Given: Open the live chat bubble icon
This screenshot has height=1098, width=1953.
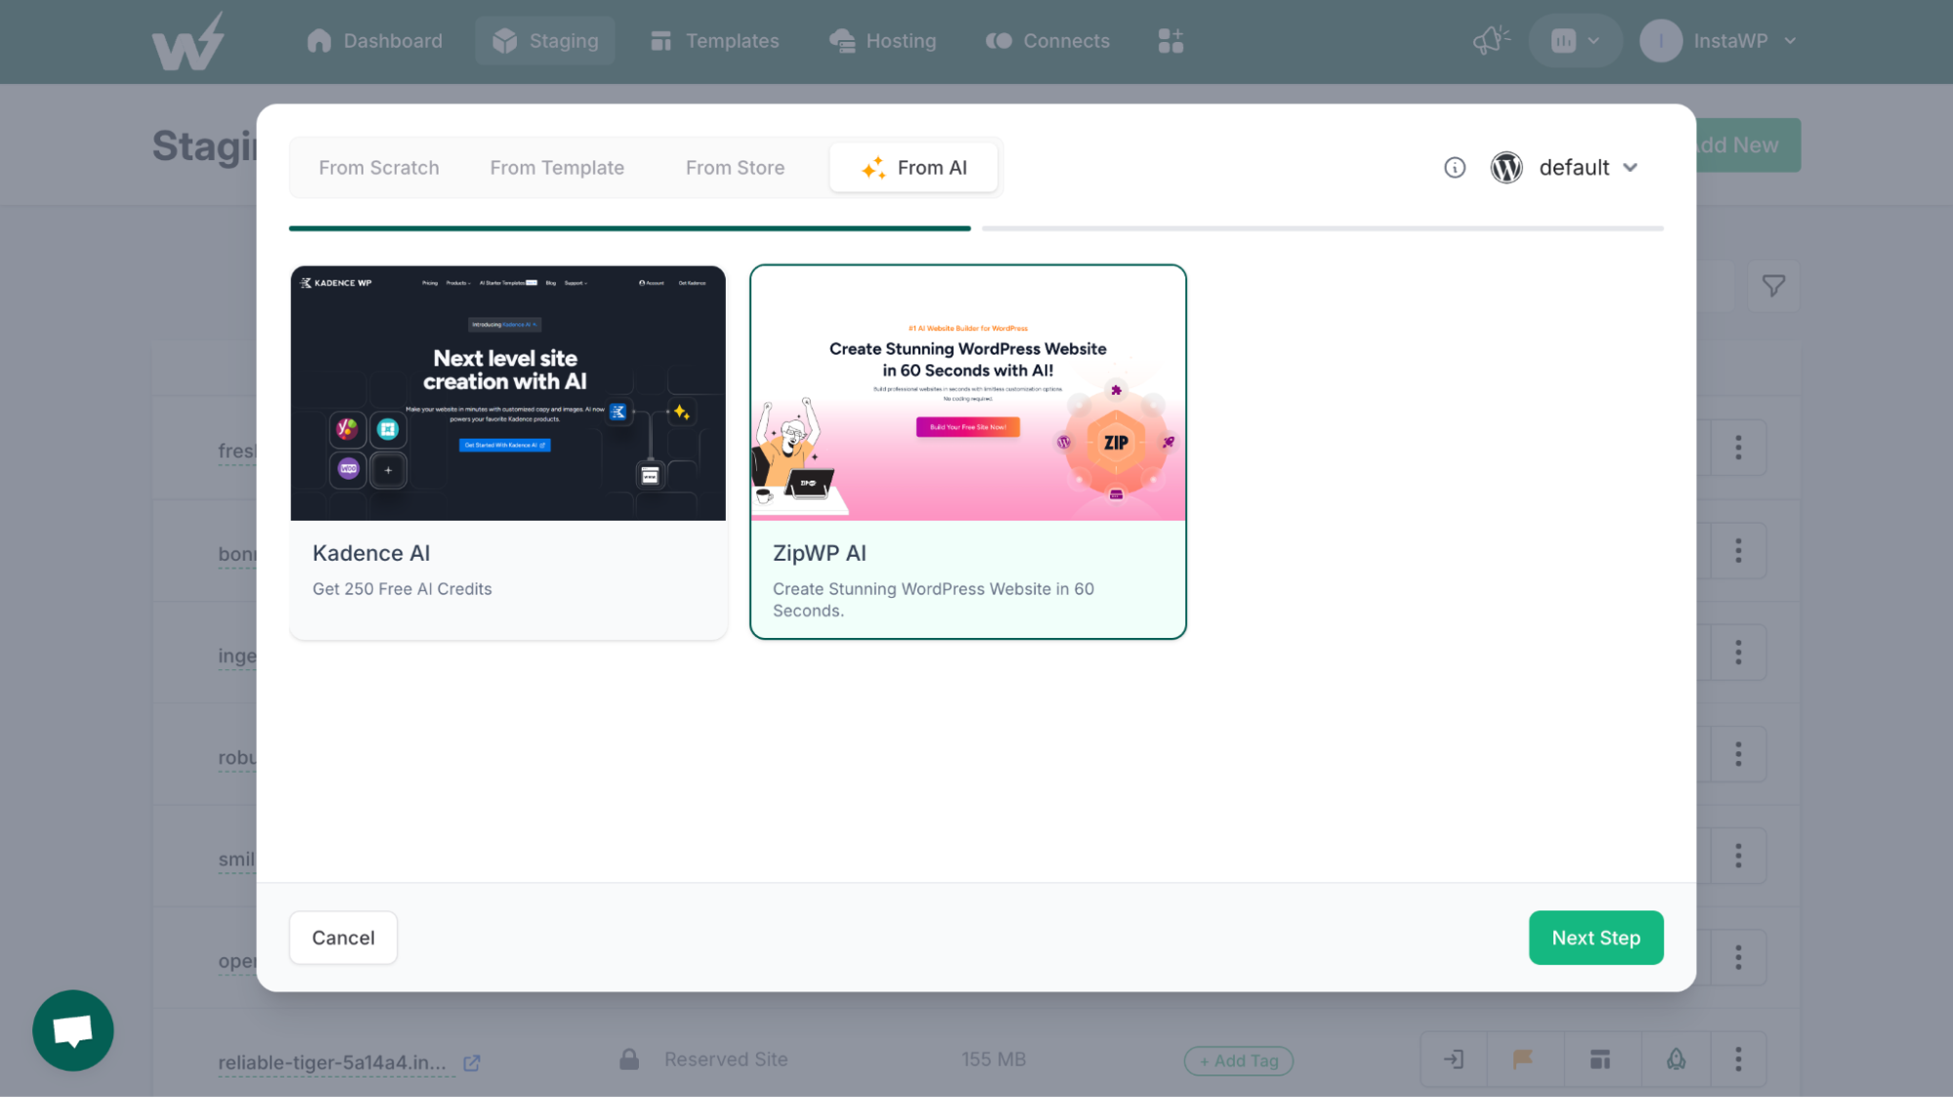Looking at the screenshot, I should click(73, 1031).
